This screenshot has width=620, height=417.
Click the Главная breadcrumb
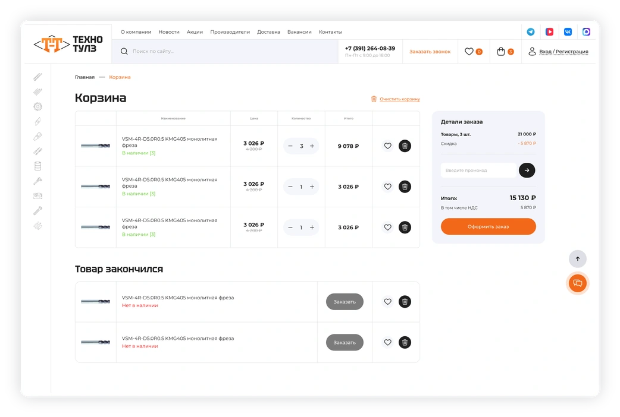point(84,77)
